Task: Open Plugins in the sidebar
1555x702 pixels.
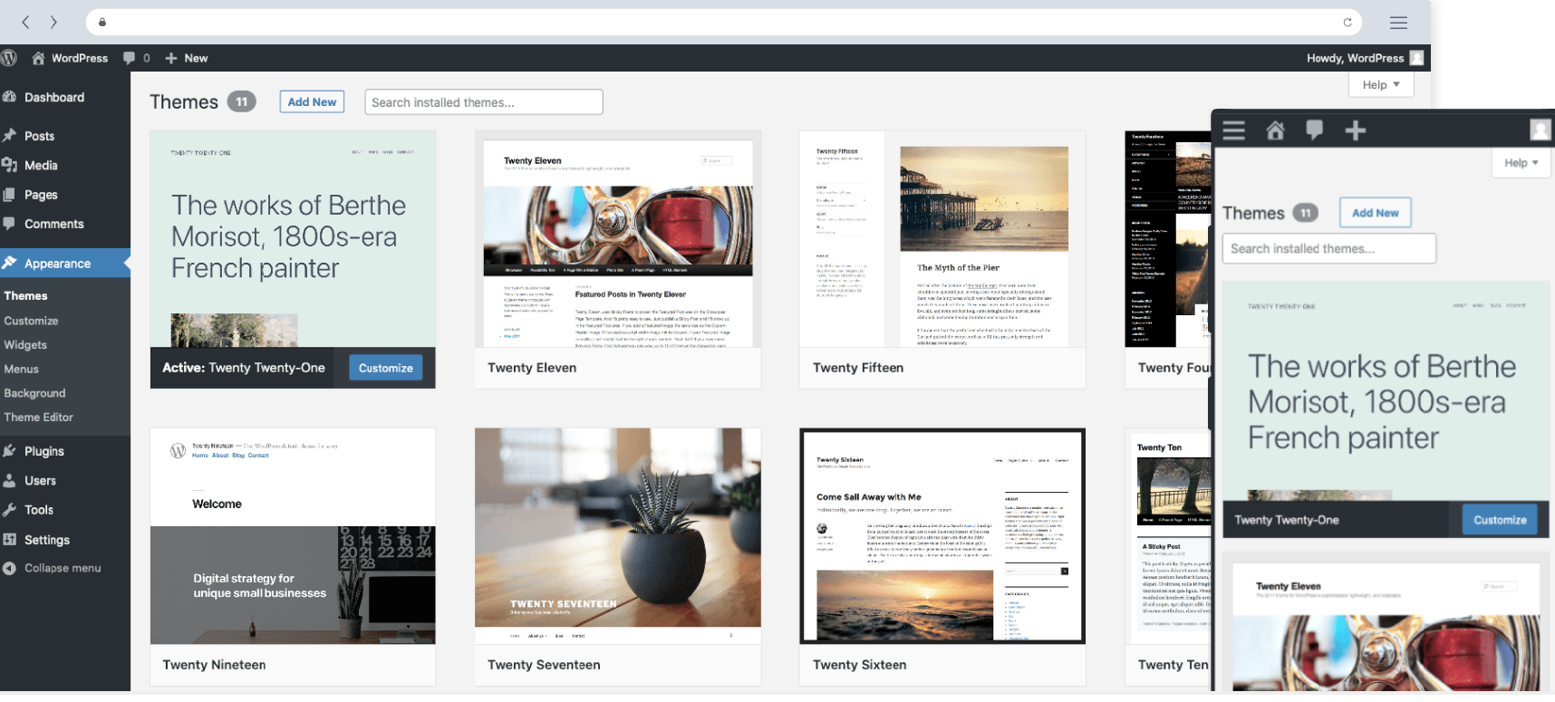Action: pos(43,451)
